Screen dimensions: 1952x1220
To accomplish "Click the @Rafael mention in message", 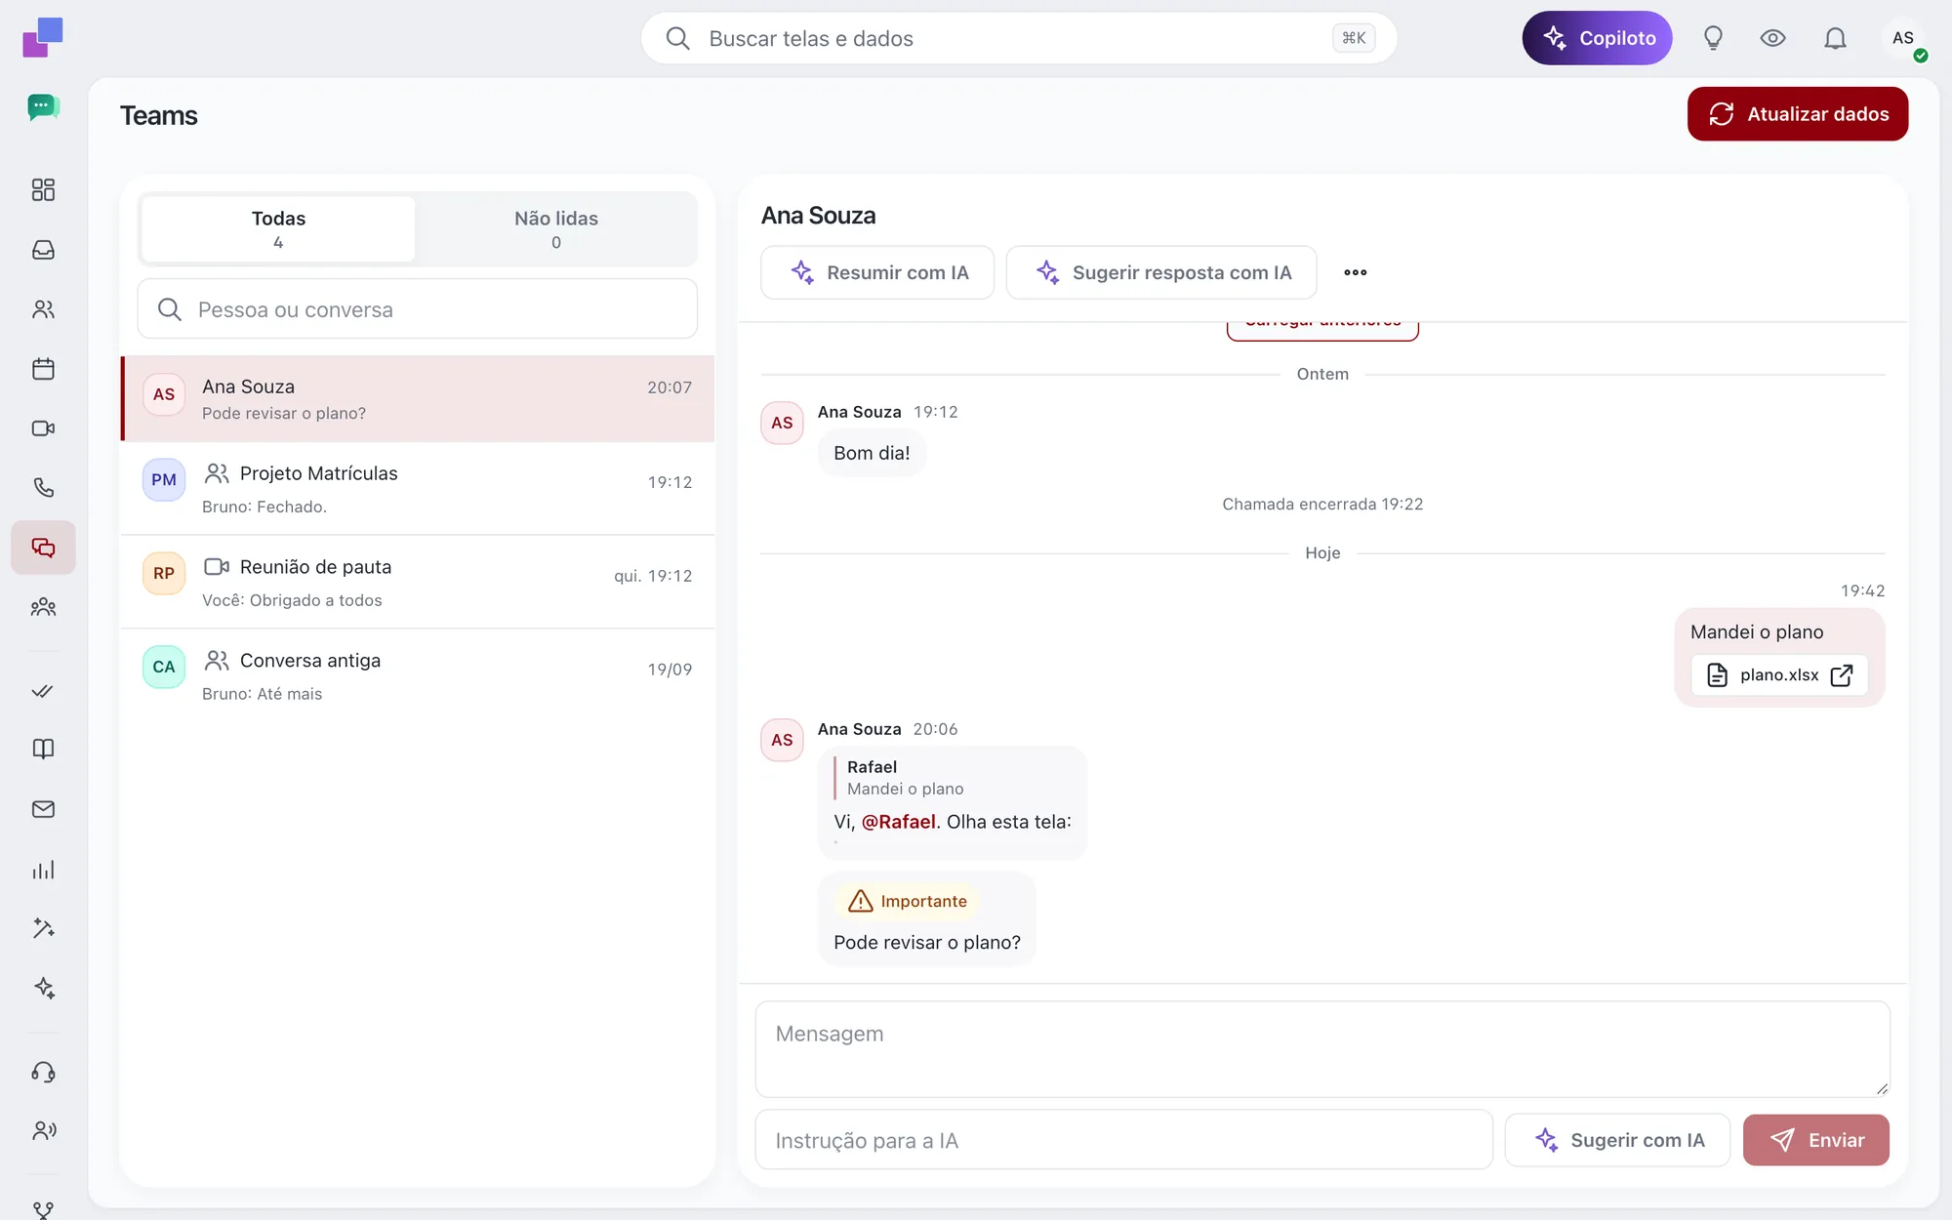I will pos(899,822).
